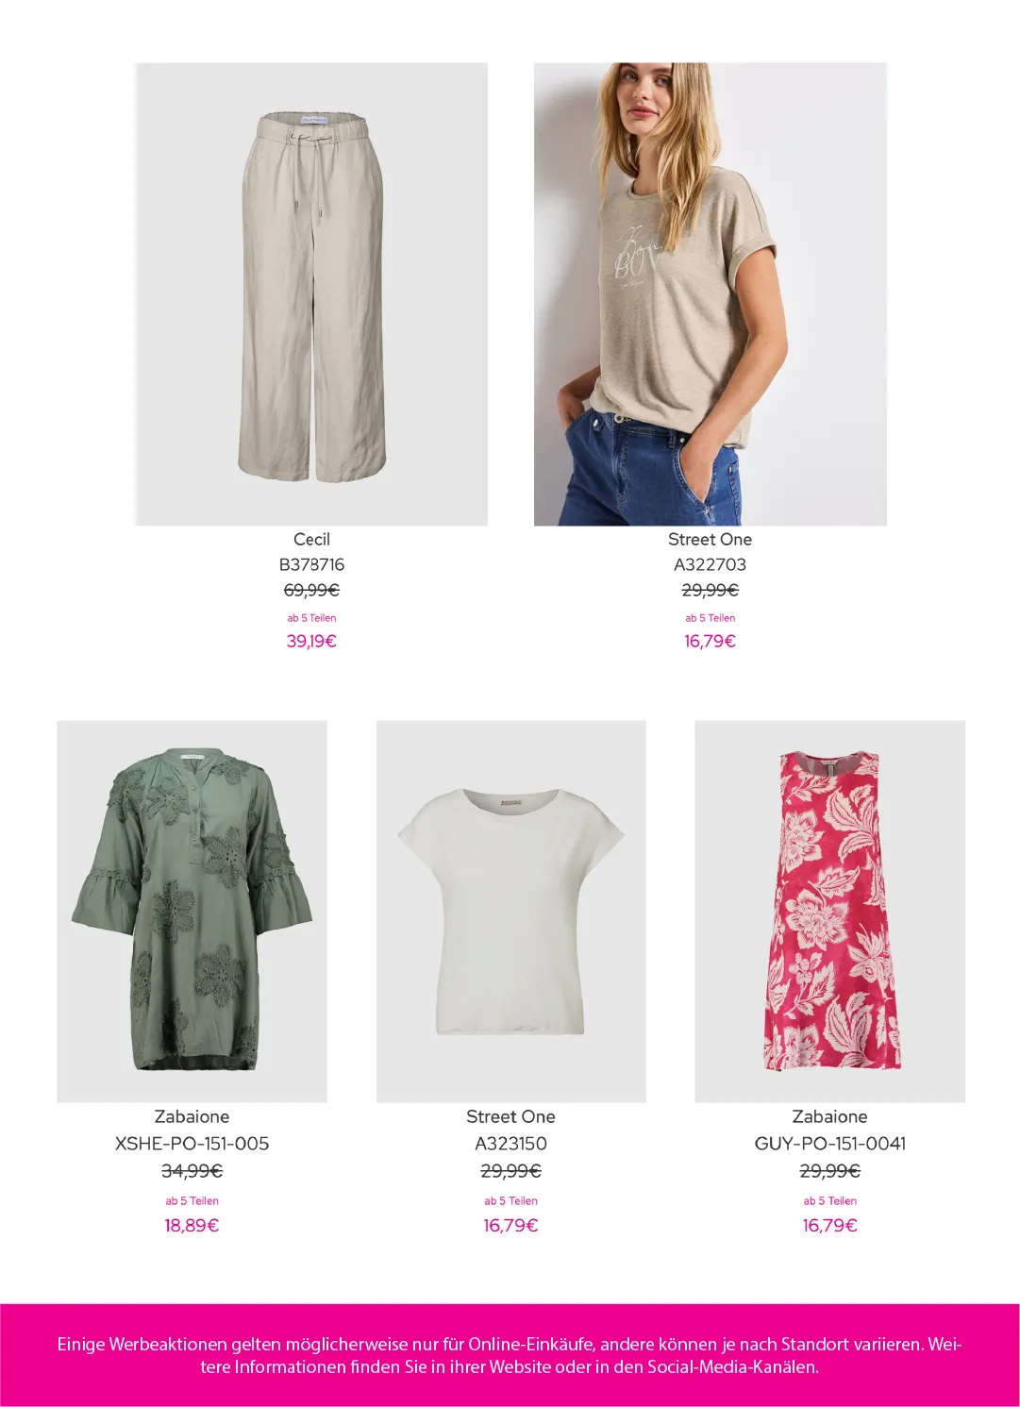Click 'ab 5 Teilen' under Cecil trousers
Viewport: 1020px width, 1407px height.
pyautogui.click(x=311, y=618)
